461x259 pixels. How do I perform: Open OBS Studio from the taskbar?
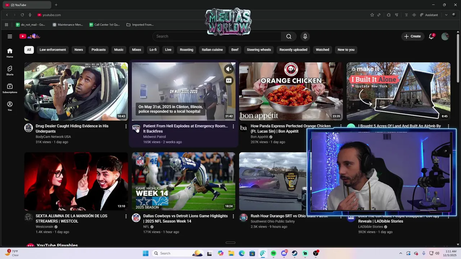click(x=316, y=253)
